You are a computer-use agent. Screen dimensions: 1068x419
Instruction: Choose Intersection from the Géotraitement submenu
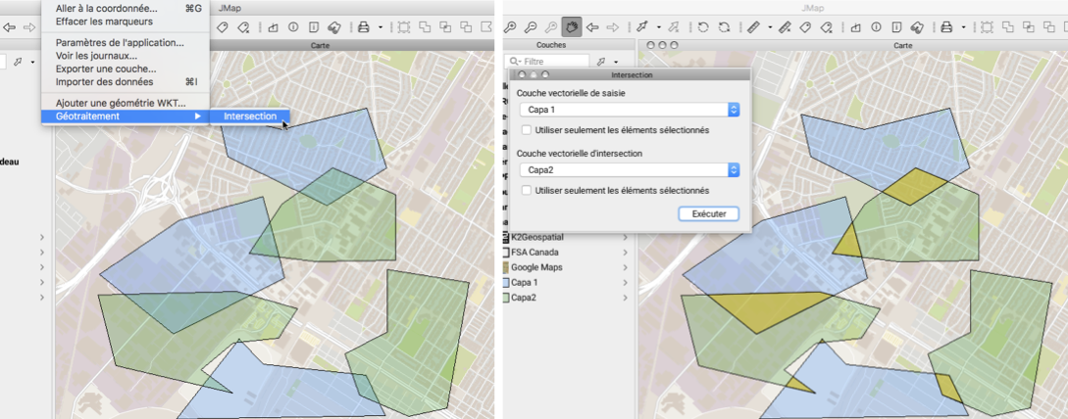[250, 116]
